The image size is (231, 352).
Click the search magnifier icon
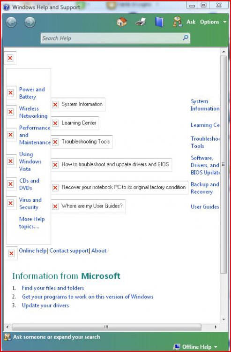(185, 38)
